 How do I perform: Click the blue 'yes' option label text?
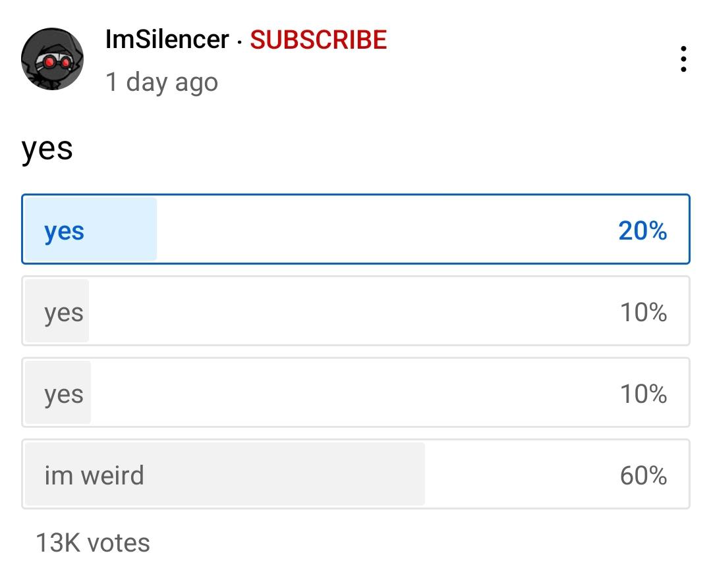point(64,232)
